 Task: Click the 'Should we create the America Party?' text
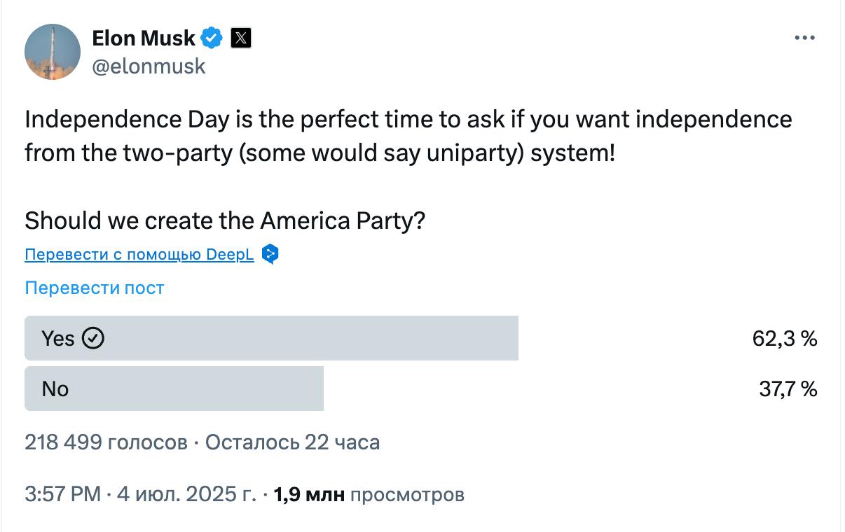(225, 220)
